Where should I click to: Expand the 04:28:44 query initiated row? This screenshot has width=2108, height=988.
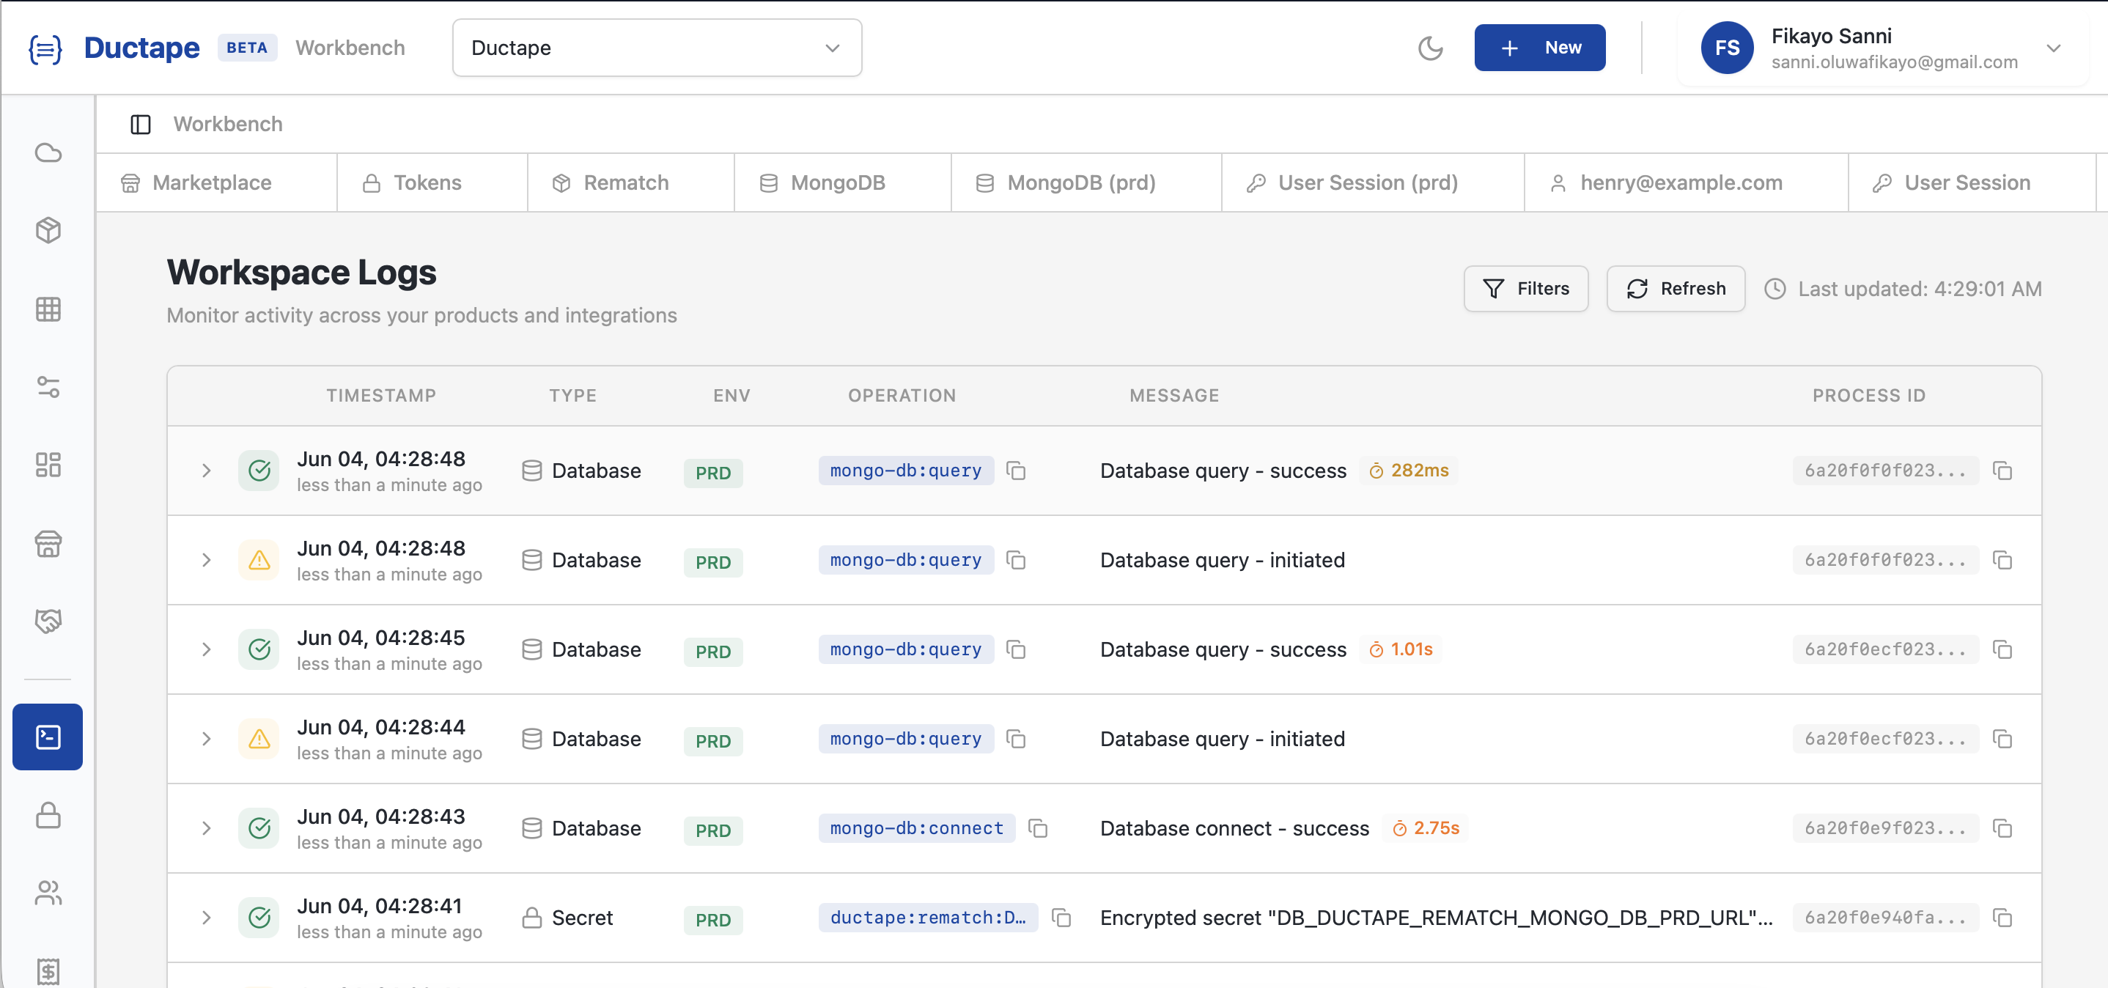pyautogui.click(x=206, y=739)
